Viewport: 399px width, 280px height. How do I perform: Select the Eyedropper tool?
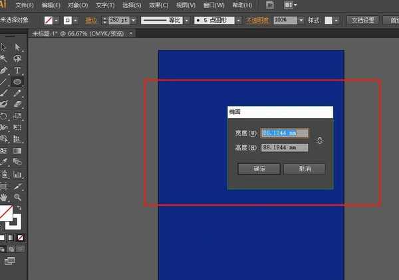[3, 162]
